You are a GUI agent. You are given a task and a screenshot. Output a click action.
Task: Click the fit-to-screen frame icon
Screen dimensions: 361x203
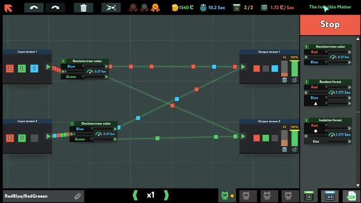tap(111, 7)
